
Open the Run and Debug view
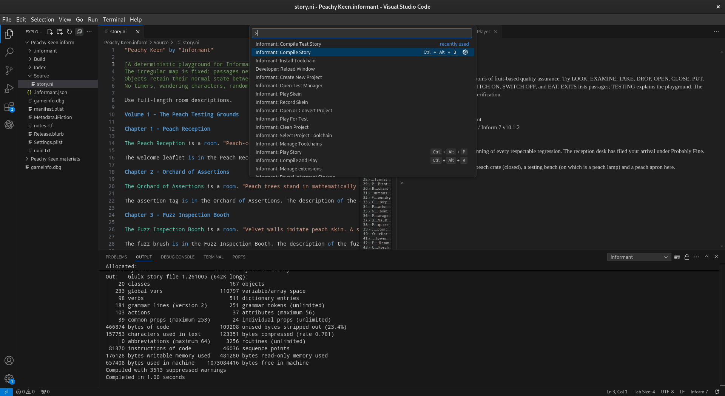9,88
